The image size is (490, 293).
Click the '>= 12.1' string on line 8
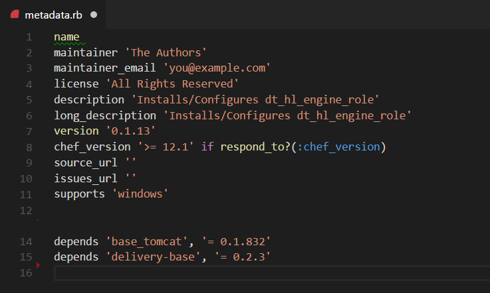[166, 146]
